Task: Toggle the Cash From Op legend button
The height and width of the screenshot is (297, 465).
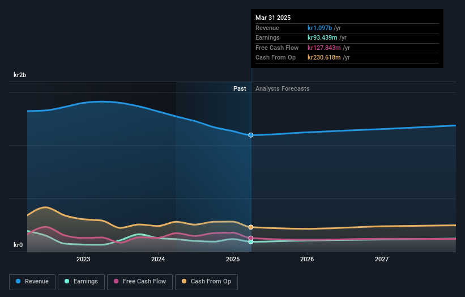Action: (206, 282)
